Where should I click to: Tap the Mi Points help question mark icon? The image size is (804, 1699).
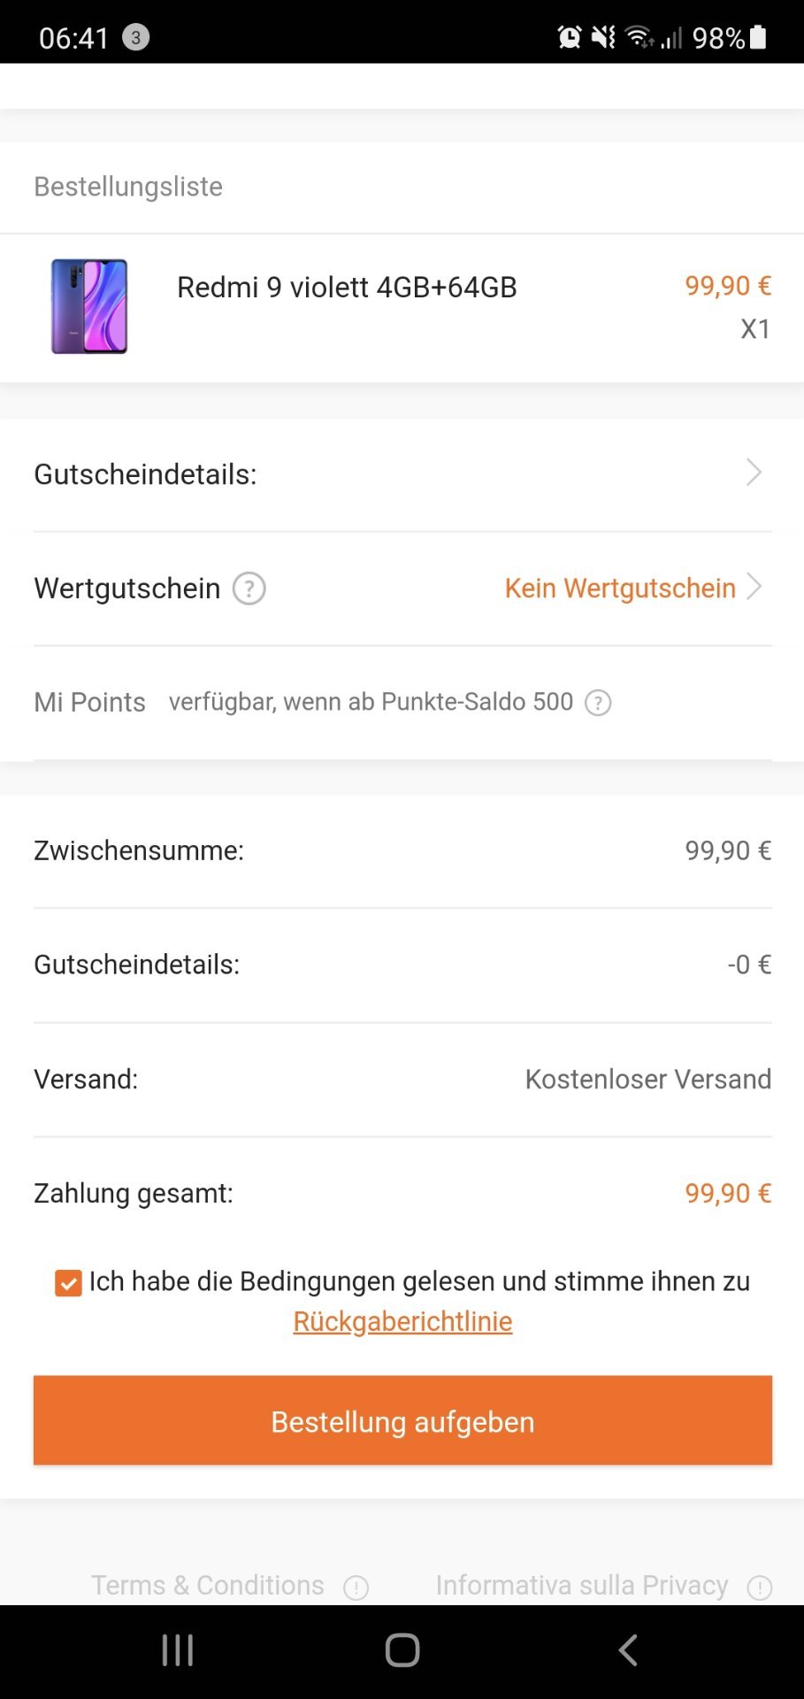[598, 703]
